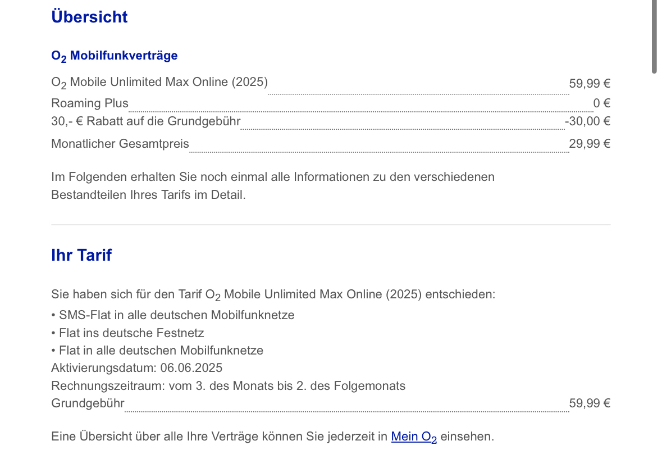Click the 59,99 € Grundgebühr amount
Screen dimensions: 662x468
coord(590,403)
